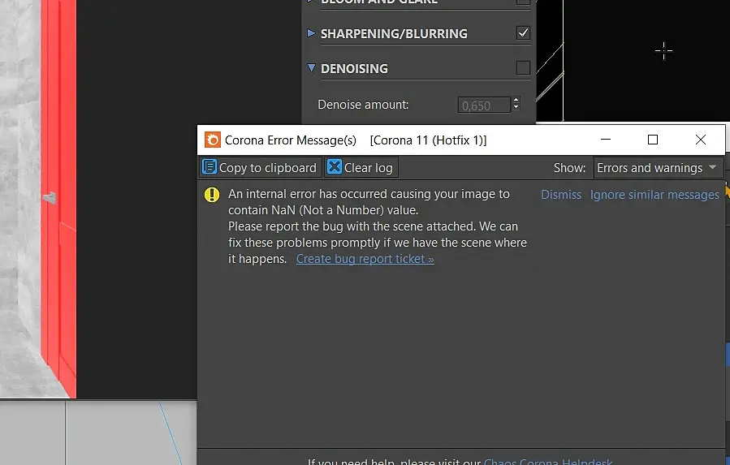Click the Denoise amount input field
Image resolution: width=730 pixels, height=465 pixels.
tap(484, 105)
